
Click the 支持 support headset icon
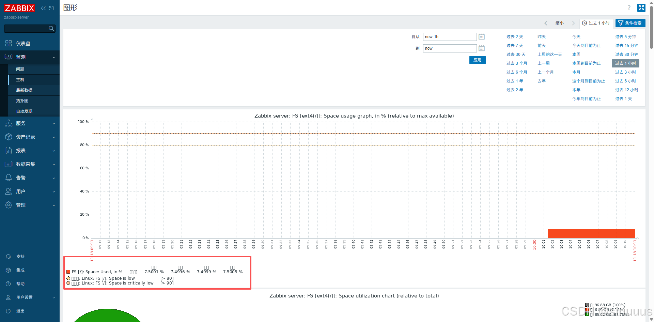(x=8, y=257)
